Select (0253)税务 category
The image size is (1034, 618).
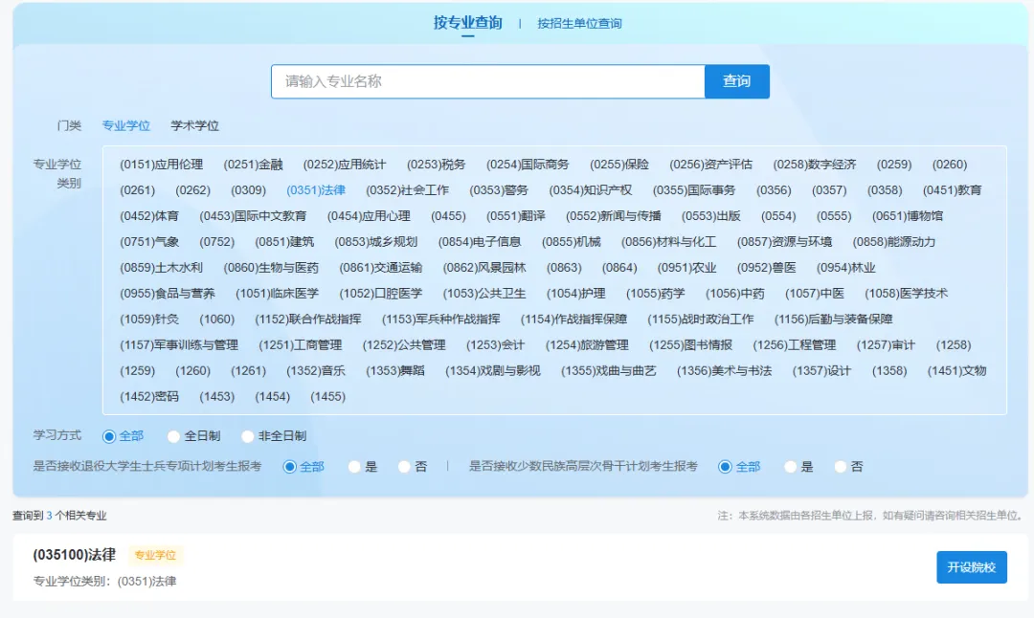tap(436, 165)
